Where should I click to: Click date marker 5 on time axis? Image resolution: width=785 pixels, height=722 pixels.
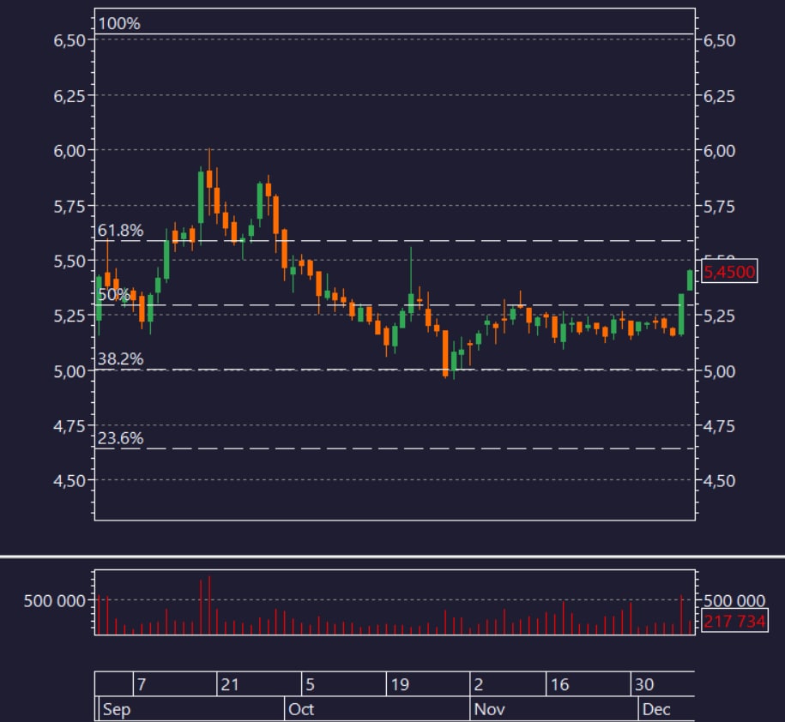(x=310, y=684)
